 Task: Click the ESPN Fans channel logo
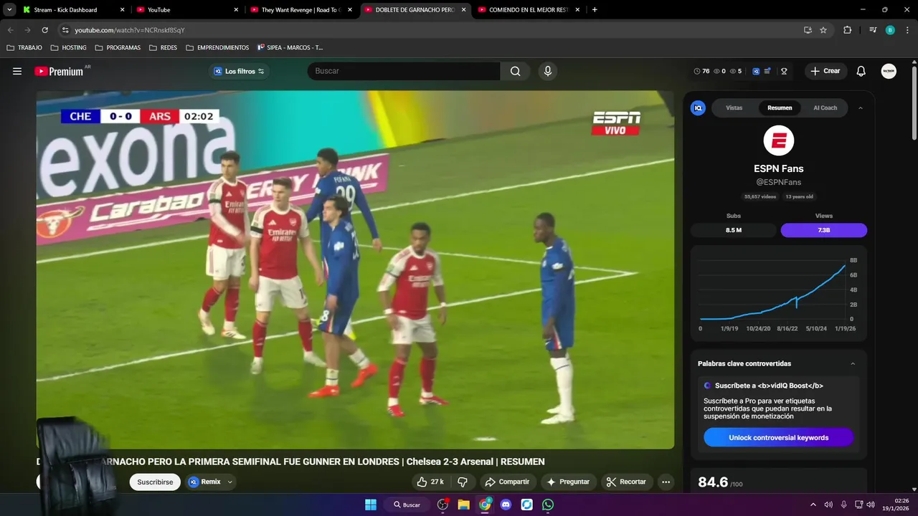coord(778,140)
